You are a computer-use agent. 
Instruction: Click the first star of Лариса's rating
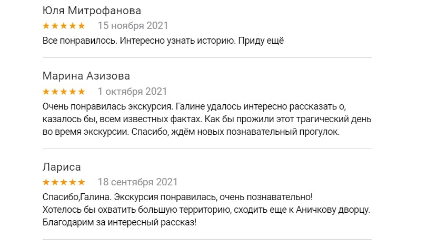46,182
